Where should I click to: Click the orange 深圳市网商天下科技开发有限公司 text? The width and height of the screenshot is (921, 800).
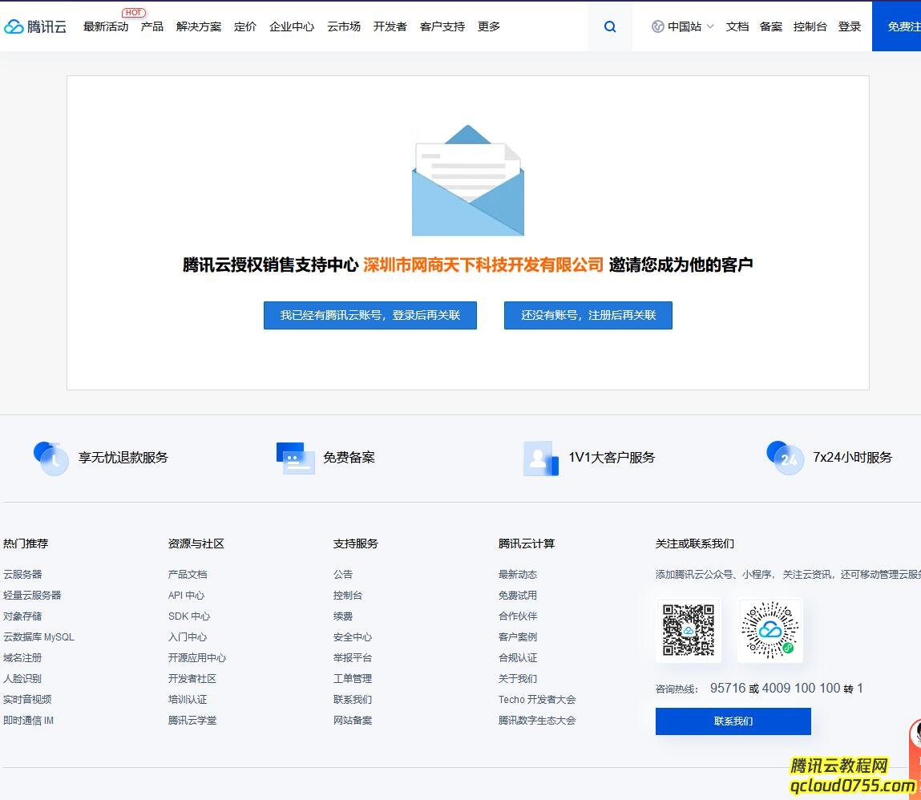(x=483, y=265)
